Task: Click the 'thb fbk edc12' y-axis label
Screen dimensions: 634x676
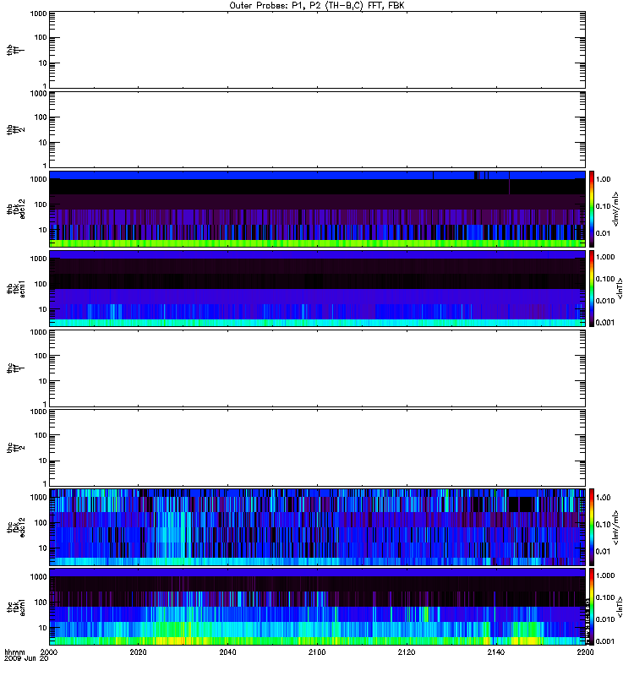Action: (15, 209)
